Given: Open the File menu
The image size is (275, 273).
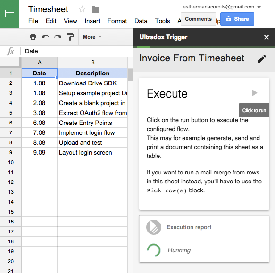Looking at the screenshot, I should [x=33, y=21].
